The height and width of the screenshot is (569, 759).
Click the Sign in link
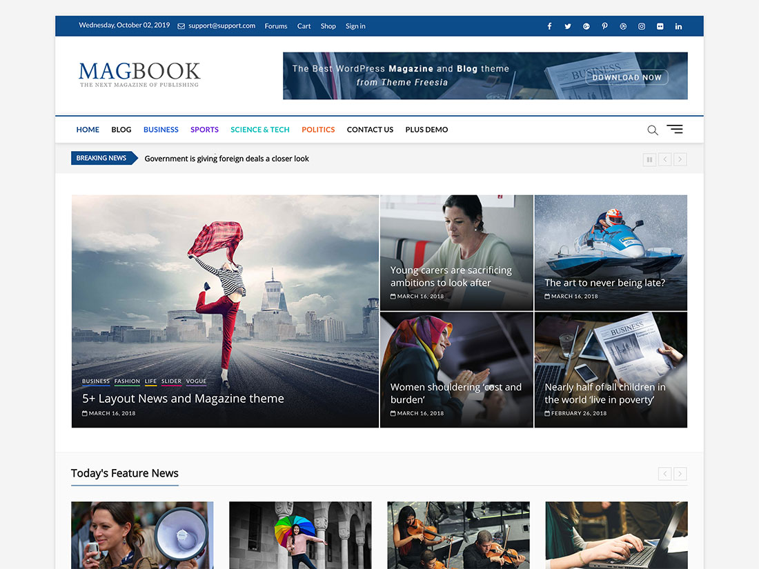(x=355, y=26)
